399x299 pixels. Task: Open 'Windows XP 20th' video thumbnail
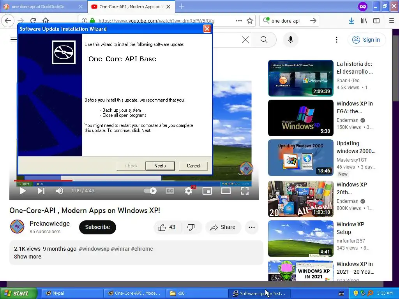pyautogui.click(x=300, y=199)
